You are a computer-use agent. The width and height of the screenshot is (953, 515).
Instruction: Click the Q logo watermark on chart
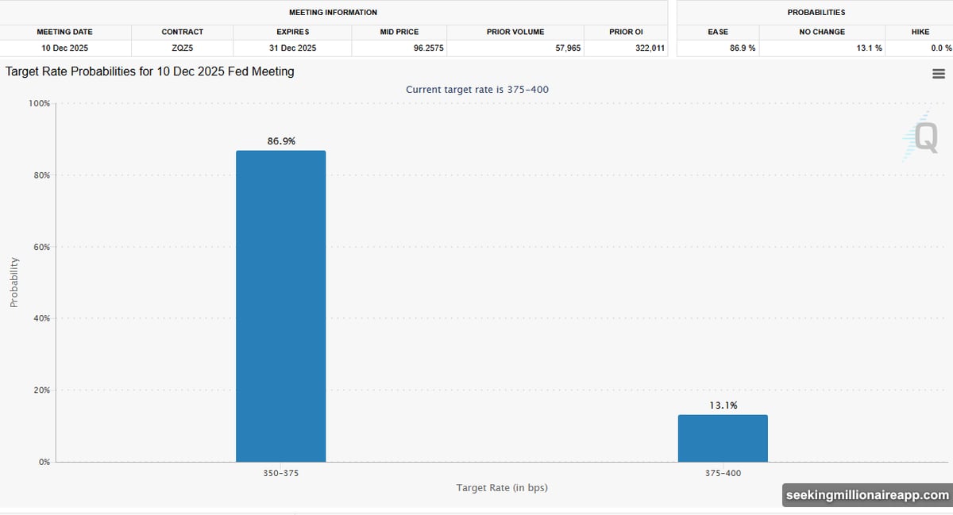(x=921, y=136)
